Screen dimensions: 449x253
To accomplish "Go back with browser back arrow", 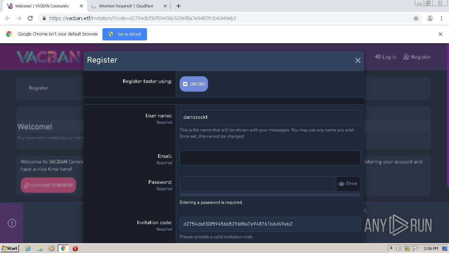I will click(x=8, y=18).
